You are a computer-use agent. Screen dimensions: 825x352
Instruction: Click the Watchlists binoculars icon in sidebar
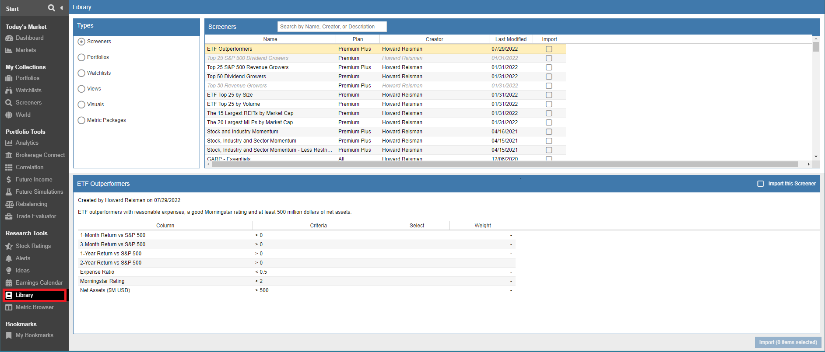coord(9,91)
